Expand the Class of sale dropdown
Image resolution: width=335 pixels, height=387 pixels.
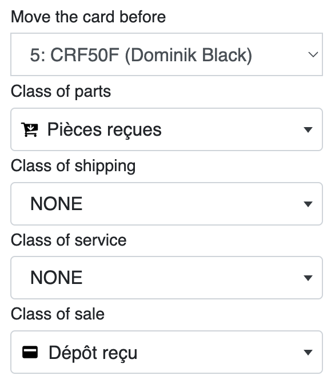166,352
